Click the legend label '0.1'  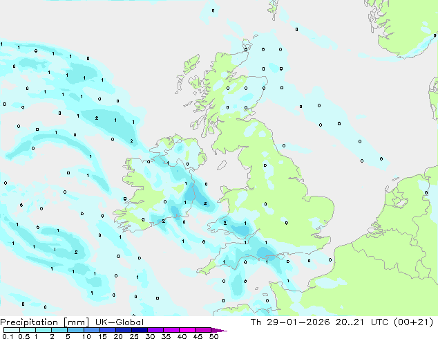point(8,336)
